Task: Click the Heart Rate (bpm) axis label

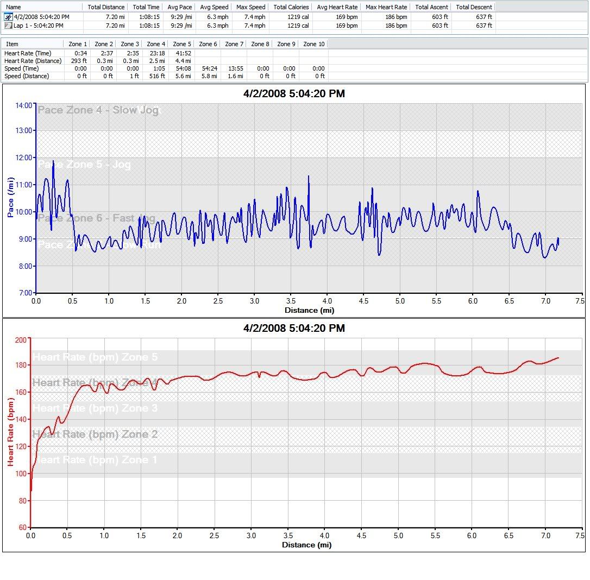Action: pos(10,432)
